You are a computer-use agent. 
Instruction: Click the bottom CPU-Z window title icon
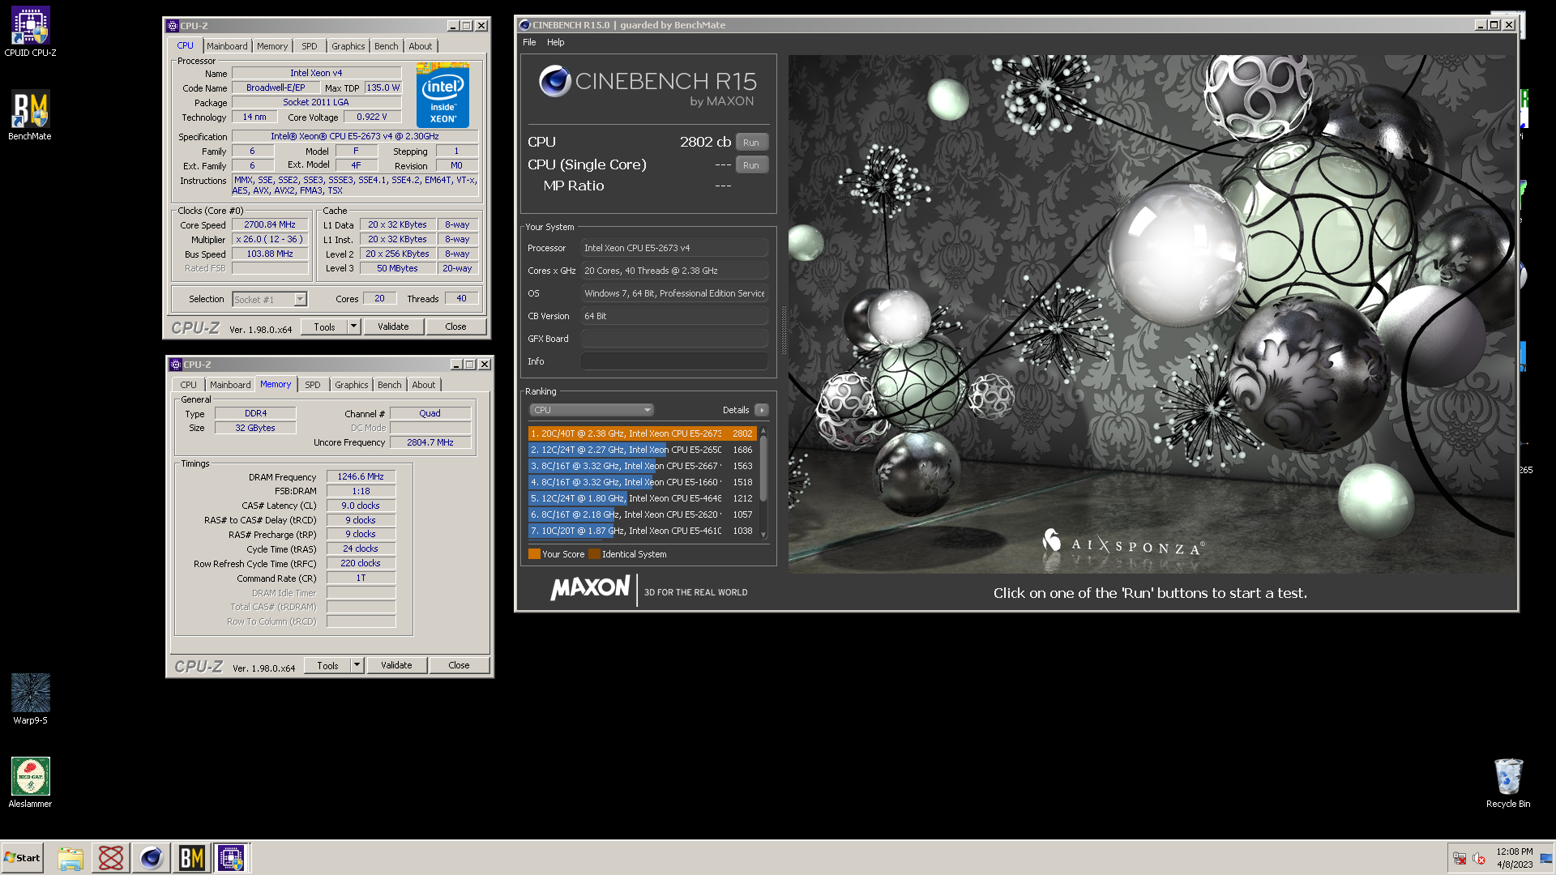[x=176, y=365]
